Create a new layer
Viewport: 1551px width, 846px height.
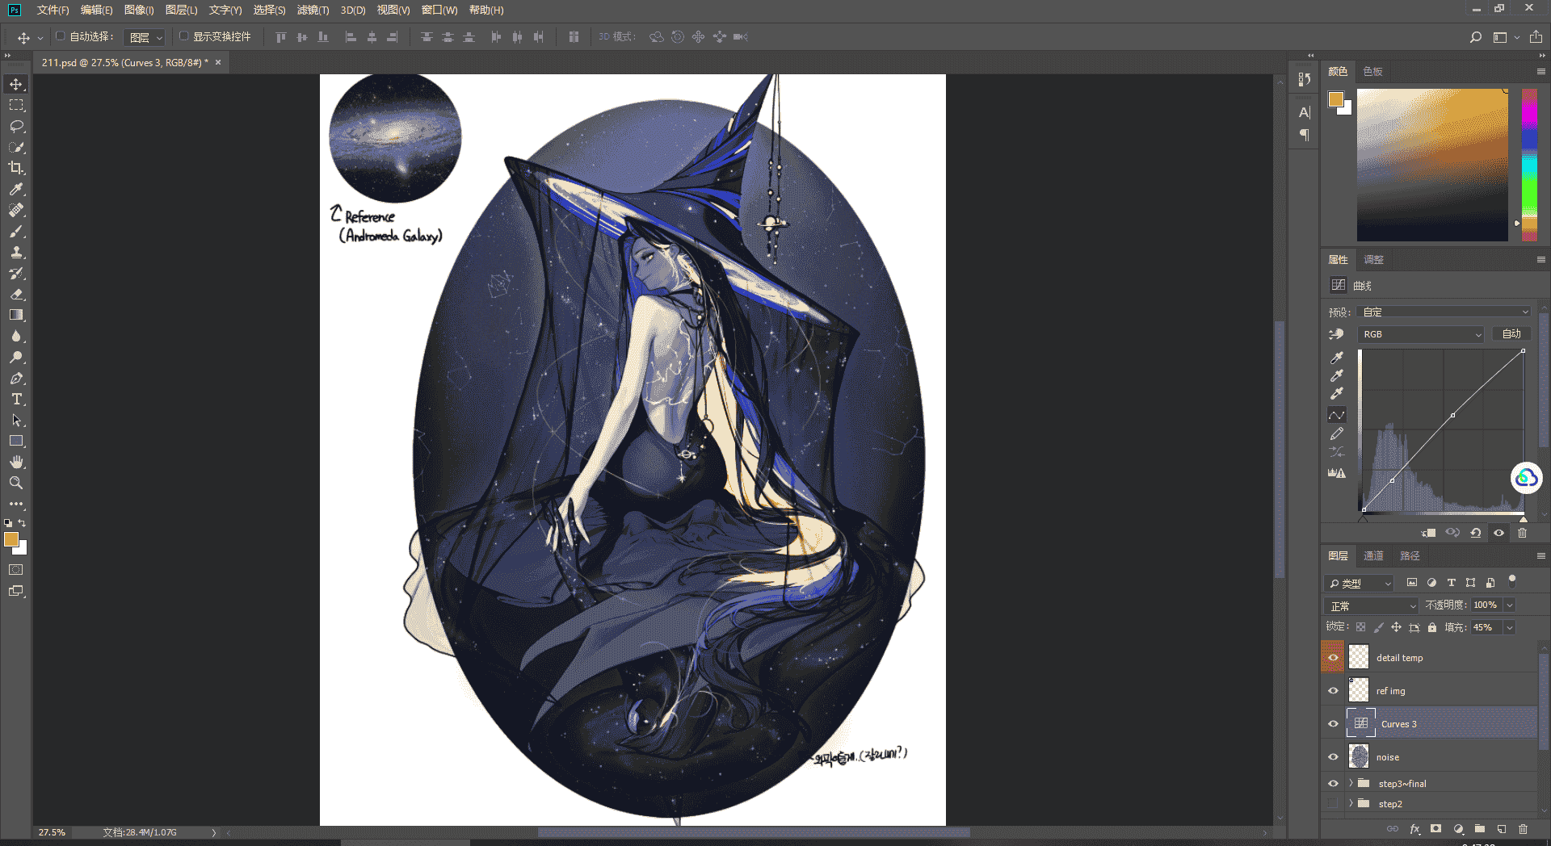click(1501, 829)
